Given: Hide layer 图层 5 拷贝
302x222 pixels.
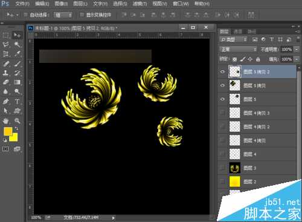Looking at the screenshot, I should pos(222,85).
